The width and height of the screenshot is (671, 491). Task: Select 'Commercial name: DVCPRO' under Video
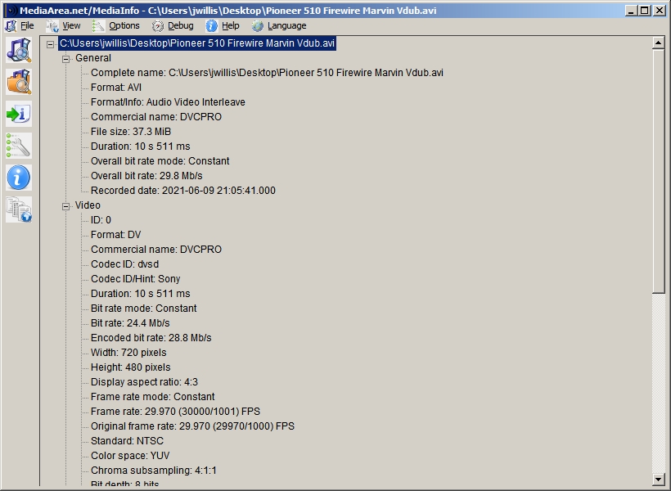pos(156,250)
